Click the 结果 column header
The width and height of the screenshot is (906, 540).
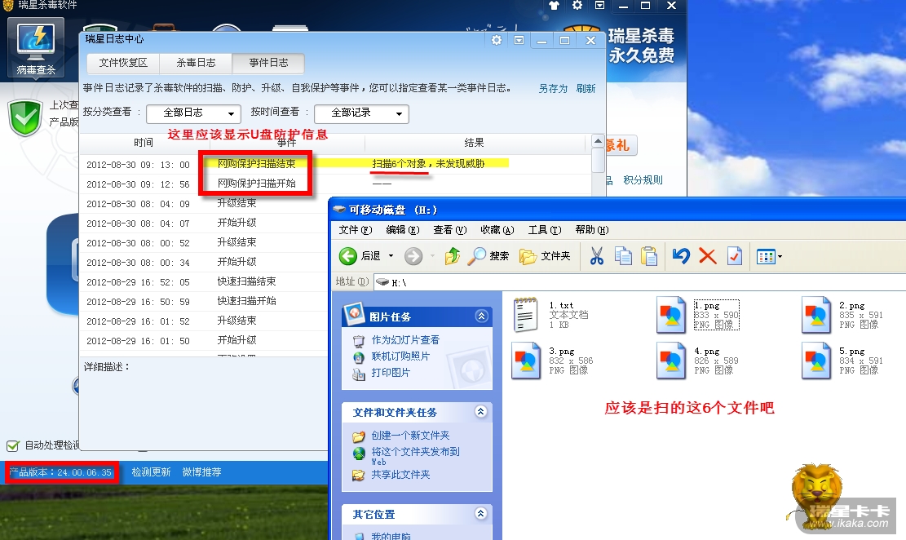tap(474, 142)
